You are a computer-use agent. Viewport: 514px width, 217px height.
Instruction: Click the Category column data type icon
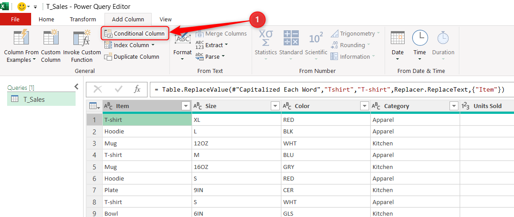tap(377, 106)
